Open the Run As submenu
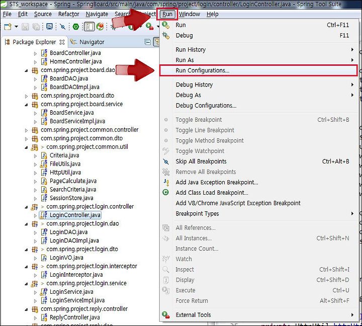Viewport: 362px width, 326px height. pyautogui.click(x=259, y=60)
